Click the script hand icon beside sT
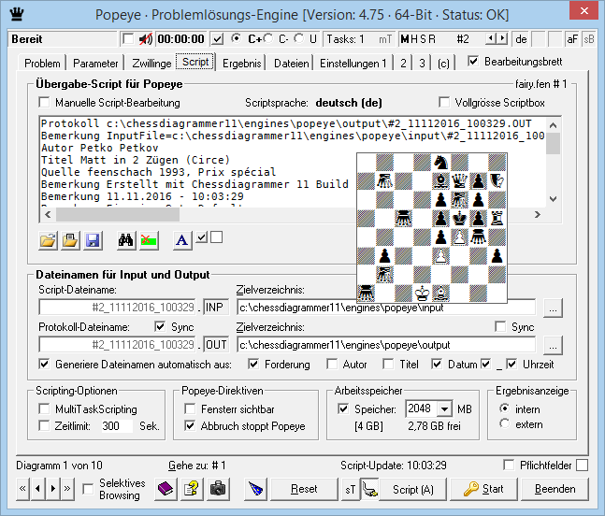Screen dimensions: 605x516 click(x=369, y=490)
